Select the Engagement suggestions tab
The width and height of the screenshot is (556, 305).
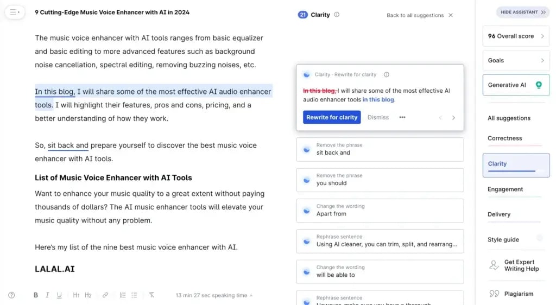(x=506, y=189)
